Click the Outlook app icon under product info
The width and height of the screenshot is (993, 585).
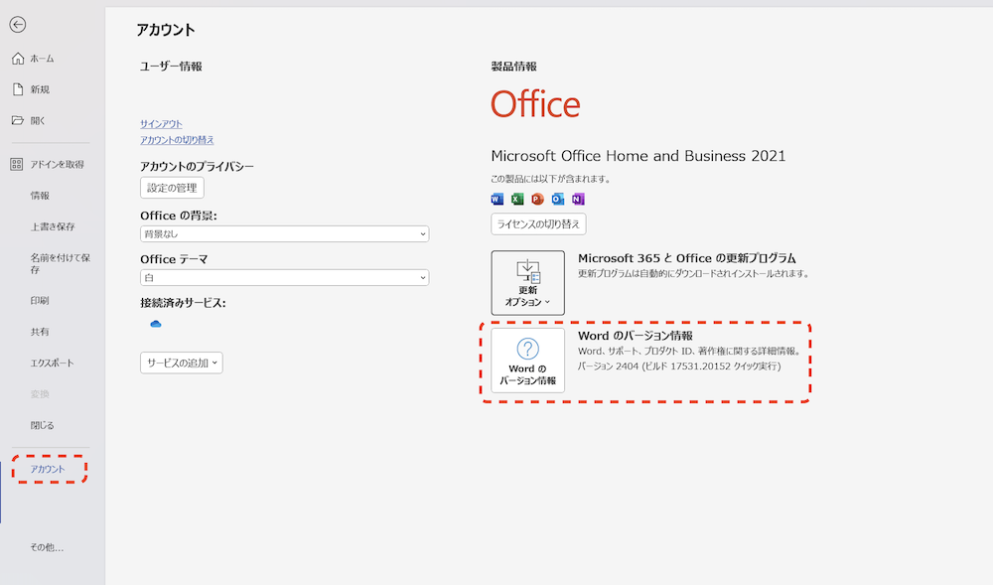pos(558,199)
